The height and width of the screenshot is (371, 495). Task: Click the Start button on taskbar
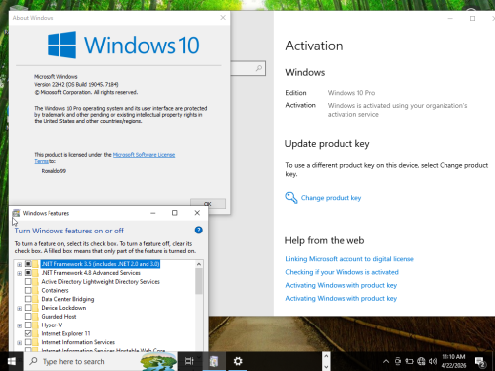[x=12, y=361]
